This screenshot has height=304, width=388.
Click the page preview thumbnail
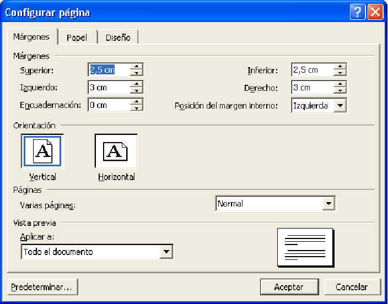click(305, 247)
